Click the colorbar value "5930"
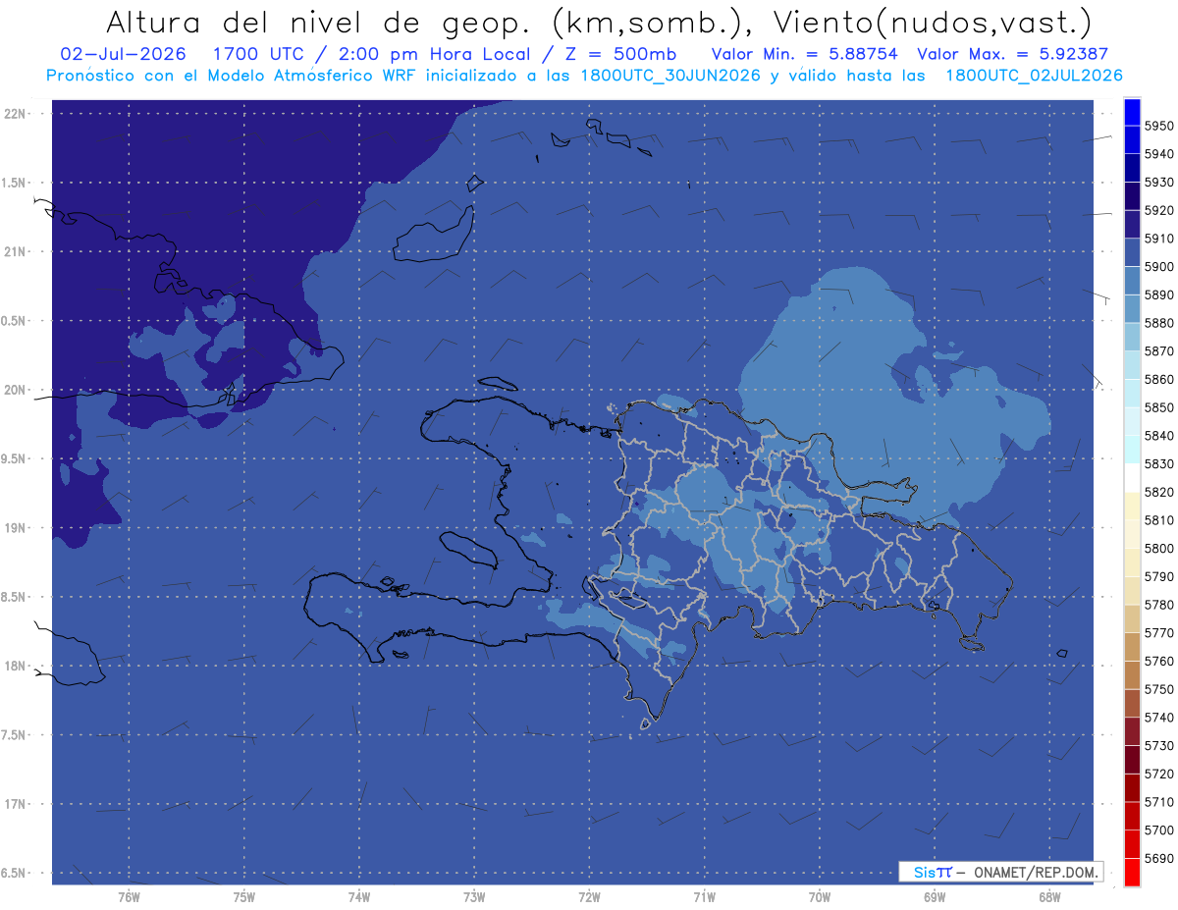Image resolution: width=1178 pixels, height=910 pixels. point(1159,183)
